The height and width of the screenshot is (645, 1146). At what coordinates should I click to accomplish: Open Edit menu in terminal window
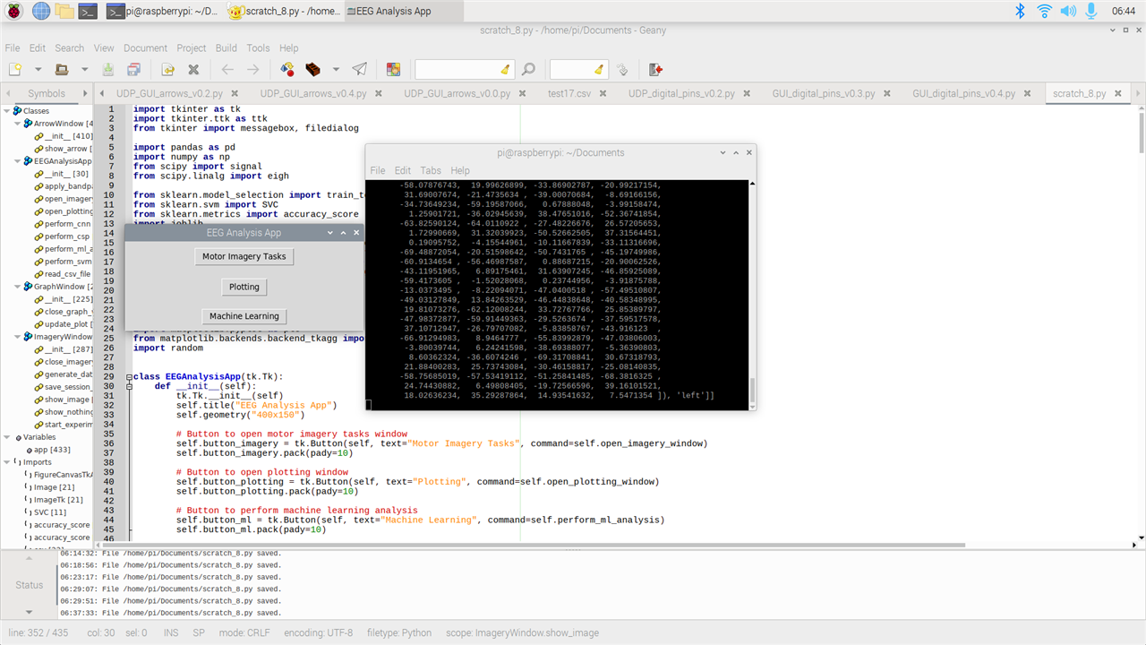pos(403,170)
